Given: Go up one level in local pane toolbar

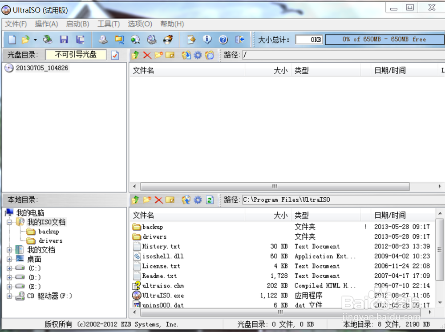Looking at the screenshot, I should pos(135,200).
